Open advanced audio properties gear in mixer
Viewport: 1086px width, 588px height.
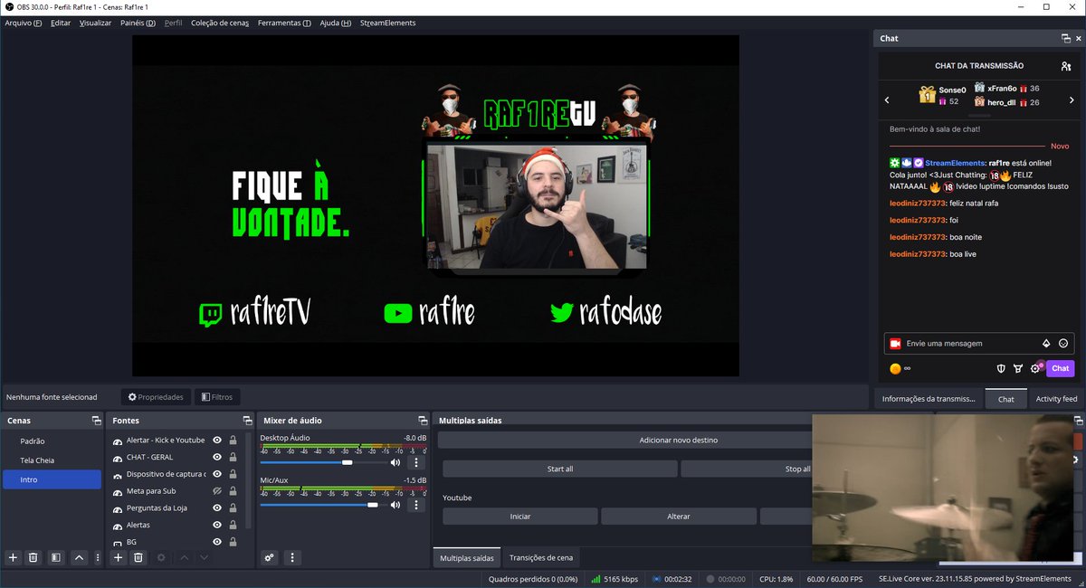tap(269, 558)
